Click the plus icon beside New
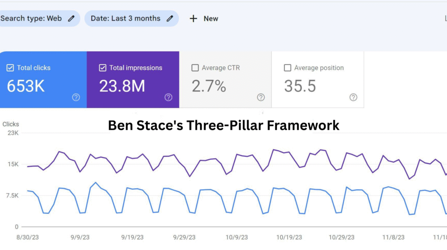This screenshot has width=447, height=250. (x=193, y=18)
